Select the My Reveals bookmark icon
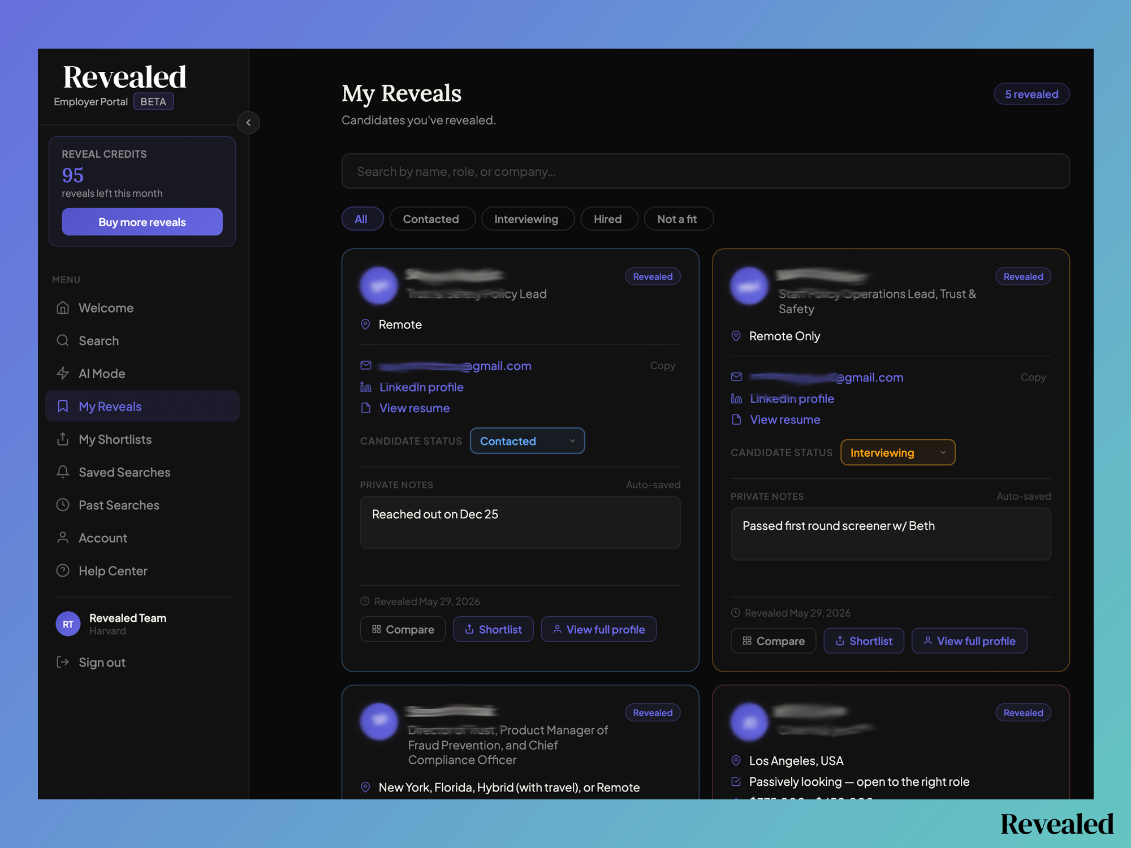 pos(63,406)
